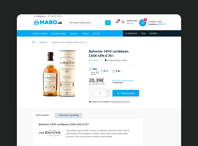Image resolution: width=198 pixels, height=146 pixels.
Task: Click the info icon beside loyalty points
Action: [x=106, y=60]
